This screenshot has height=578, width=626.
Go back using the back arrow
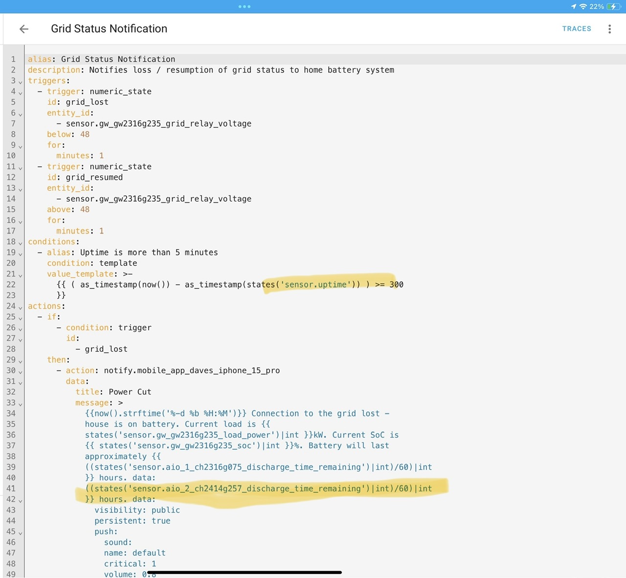(23, 29)
